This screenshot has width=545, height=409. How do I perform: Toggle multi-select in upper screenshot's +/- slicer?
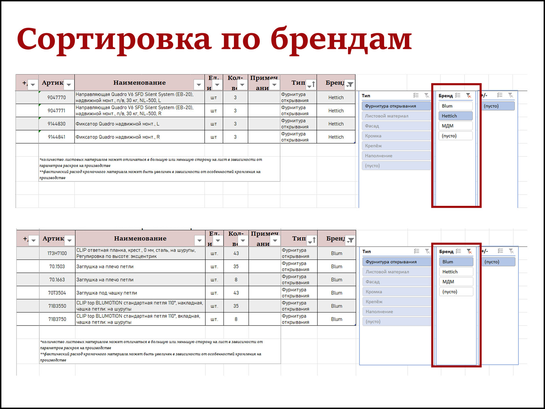[x=500, y=95]
